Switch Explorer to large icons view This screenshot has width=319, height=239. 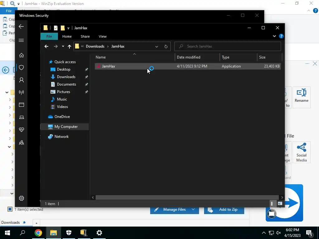coord(280,204)
